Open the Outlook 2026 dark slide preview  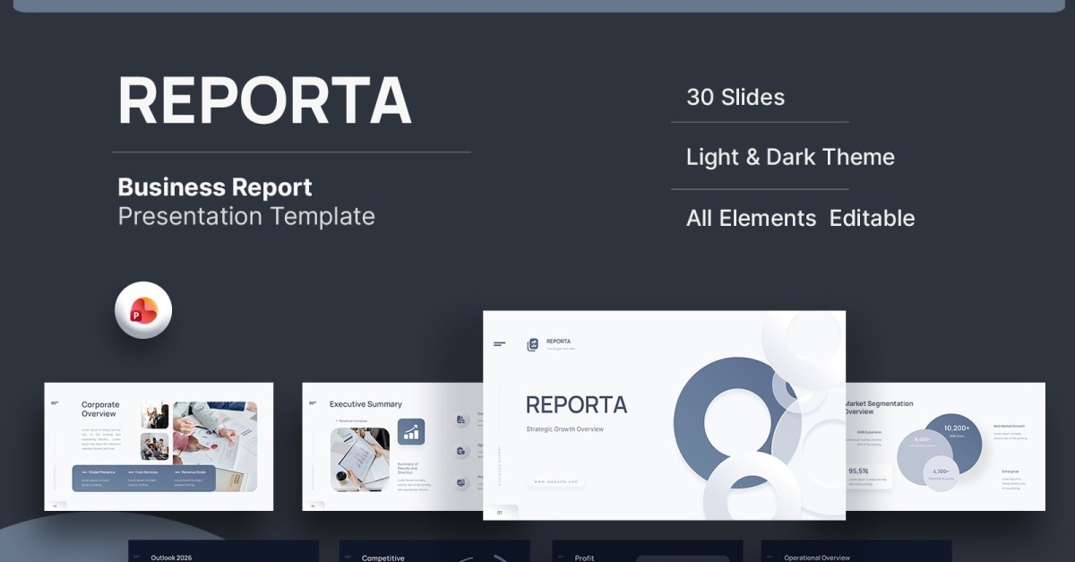coord(223,551)
